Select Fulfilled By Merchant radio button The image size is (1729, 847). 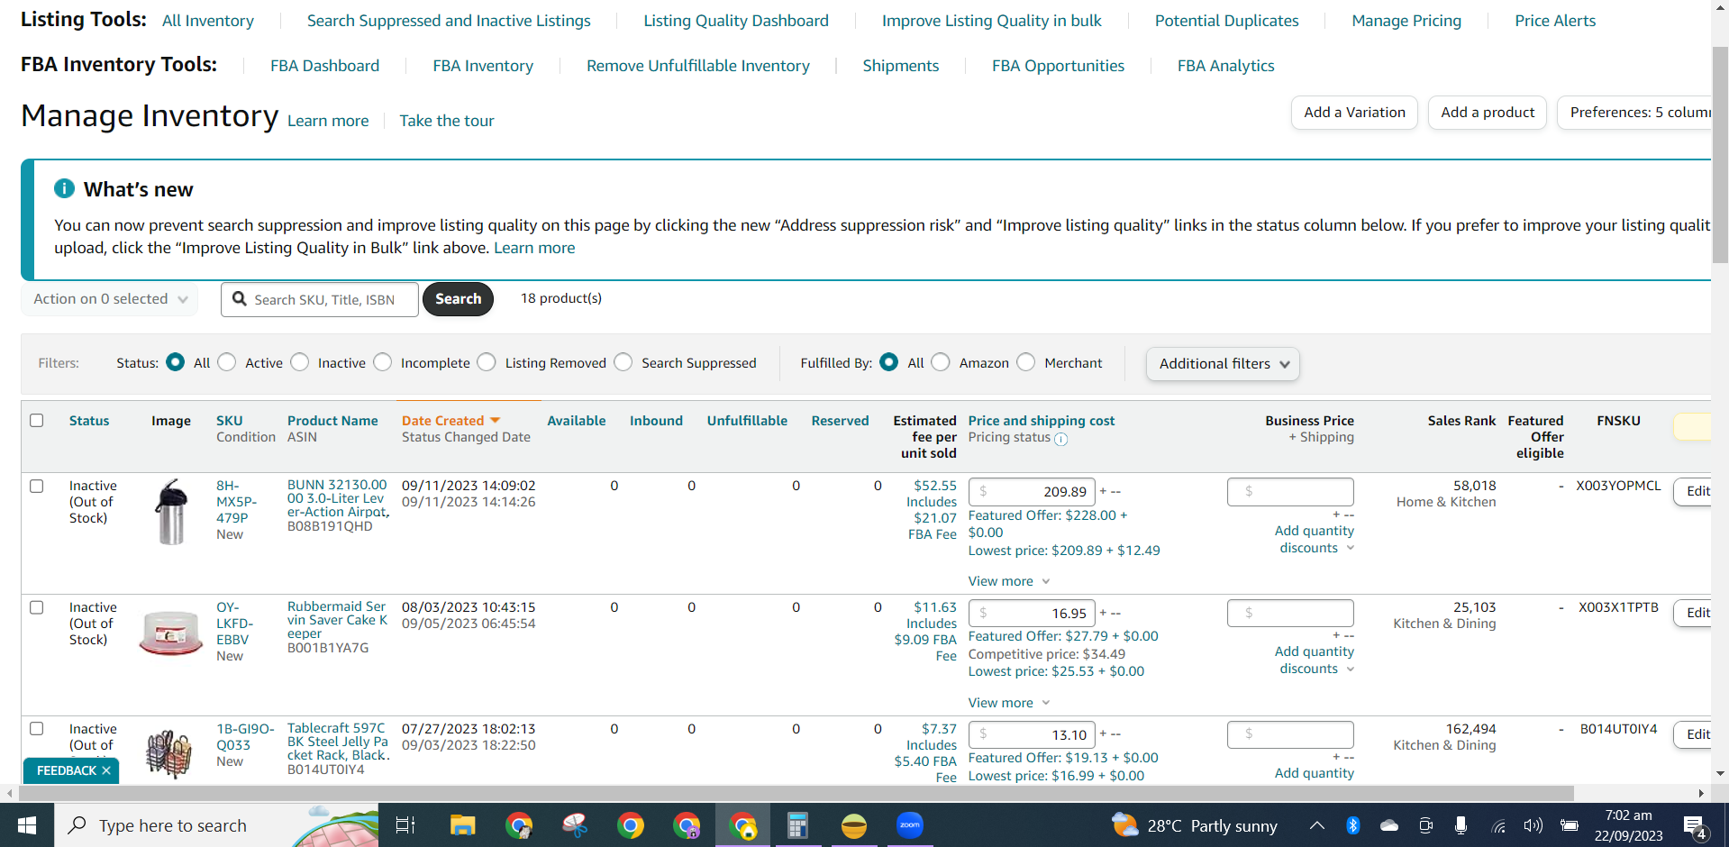point(1026,362)
